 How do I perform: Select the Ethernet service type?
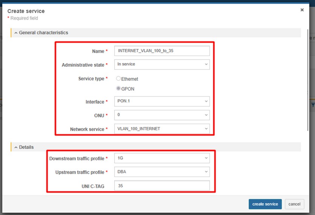118,79
